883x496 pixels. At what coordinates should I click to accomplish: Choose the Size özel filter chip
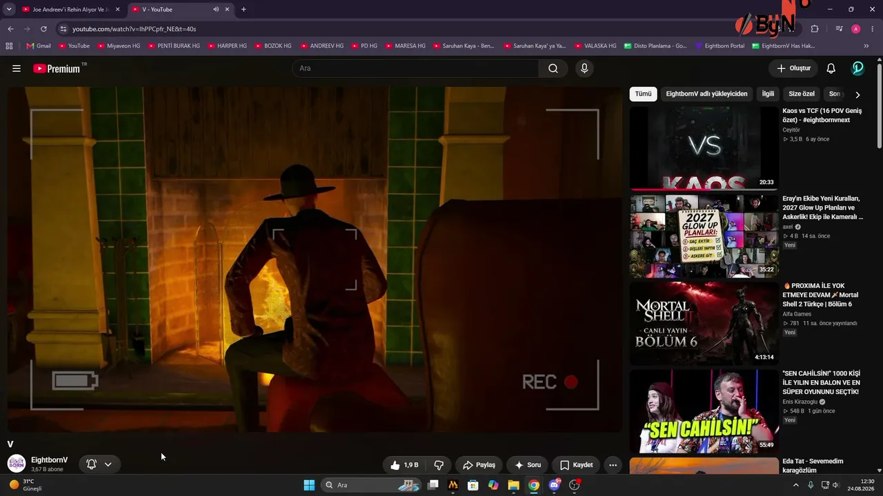click(x=802, y=94)
